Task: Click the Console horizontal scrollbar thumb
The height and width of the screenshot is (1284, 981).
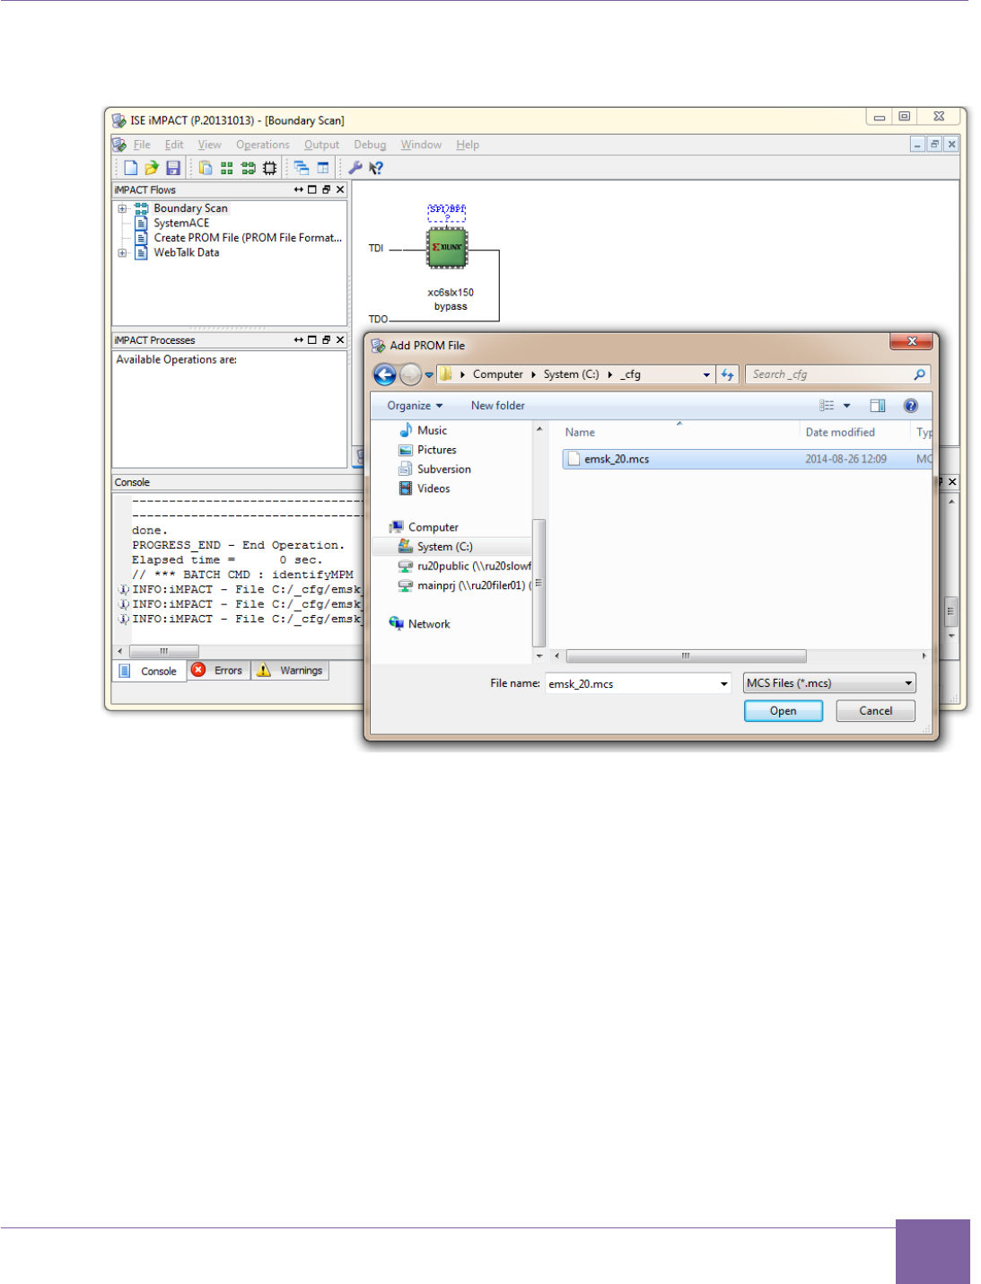Action: tap(163, 651)
